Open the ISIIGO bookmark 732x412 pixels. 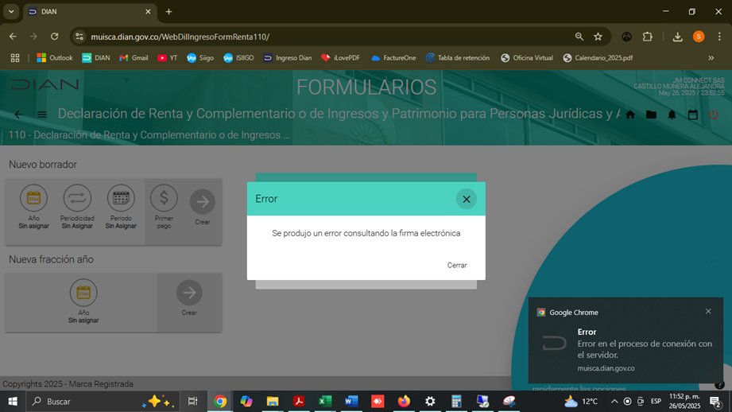(238, 58)
